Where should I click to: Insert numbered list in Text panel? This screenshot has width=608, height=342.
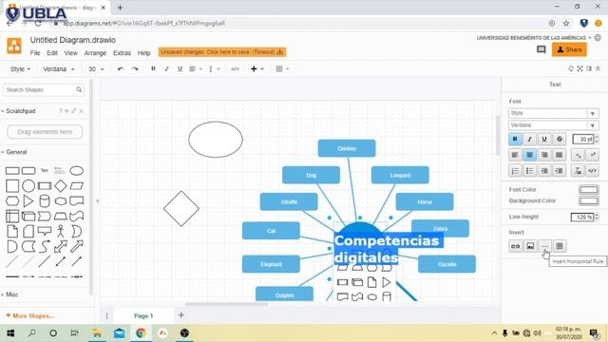click(515, 171)
